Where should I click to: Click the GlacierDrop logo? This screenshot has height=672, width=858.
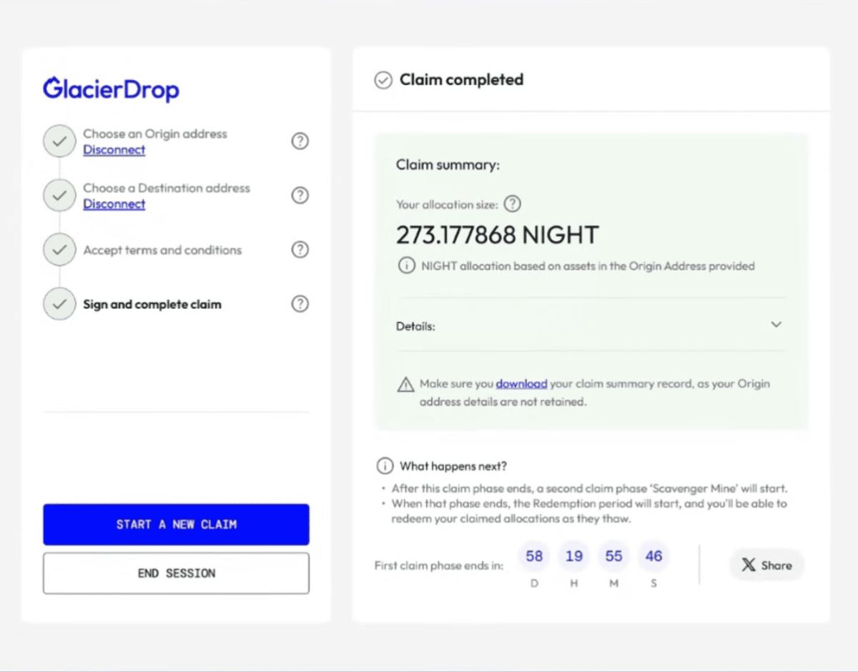click(111, 89)
